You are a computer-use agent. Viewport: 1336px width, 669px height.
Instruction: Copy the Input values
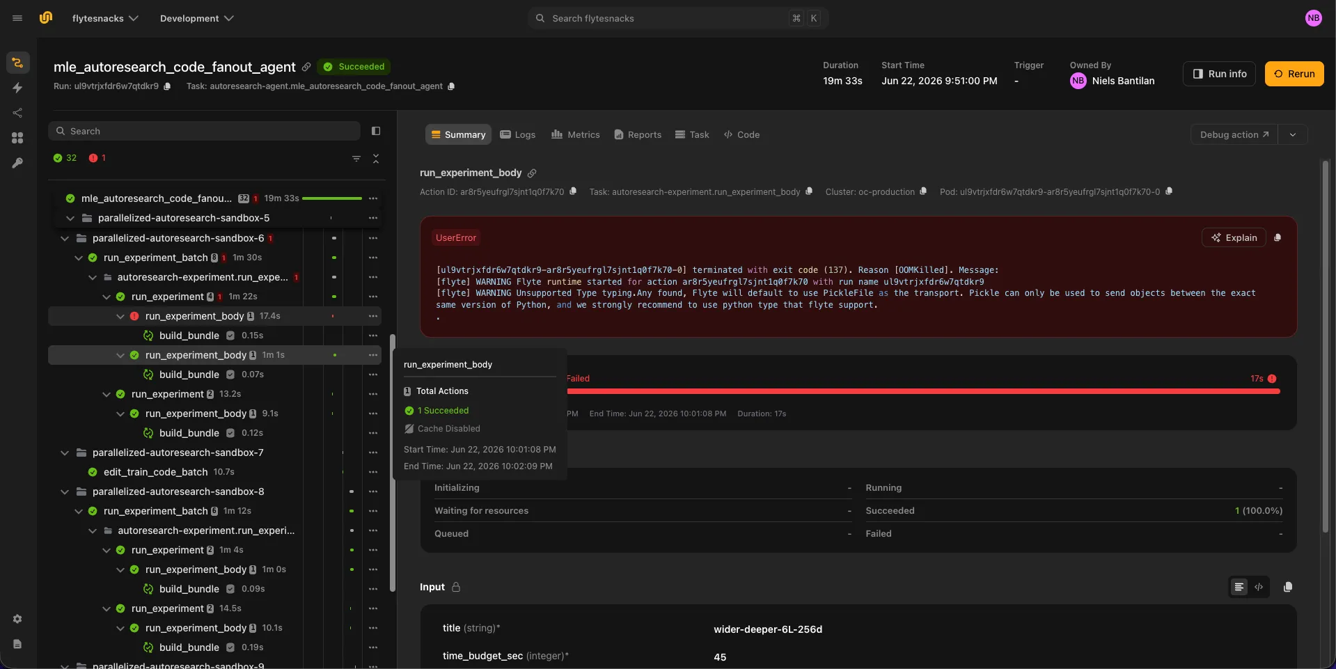(x=1288, y=587)
